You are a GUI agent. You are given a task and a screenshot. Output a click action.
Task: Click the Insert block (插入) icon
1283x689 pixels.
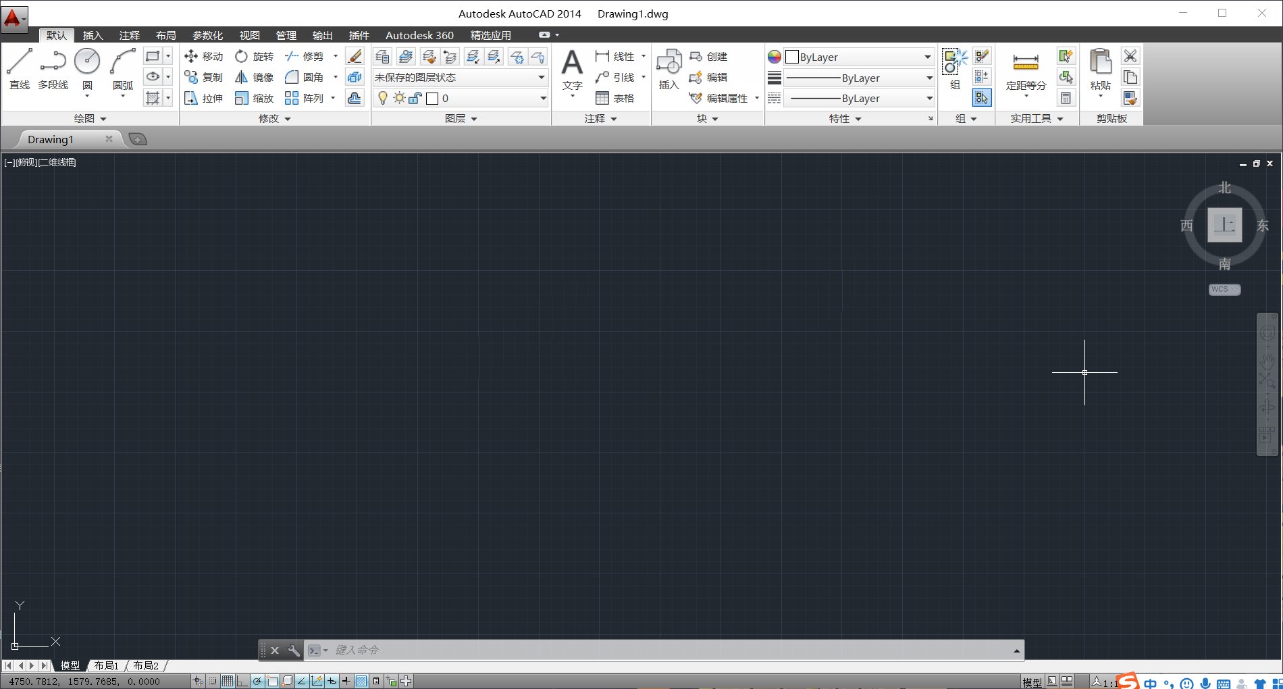point(669,69)
